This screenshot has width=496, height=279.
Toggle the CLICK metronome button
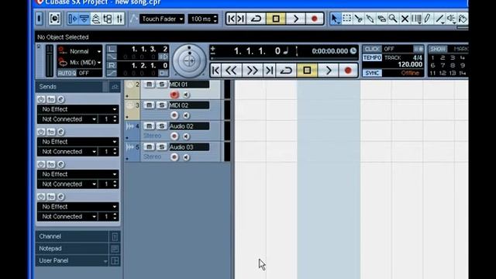372,49
